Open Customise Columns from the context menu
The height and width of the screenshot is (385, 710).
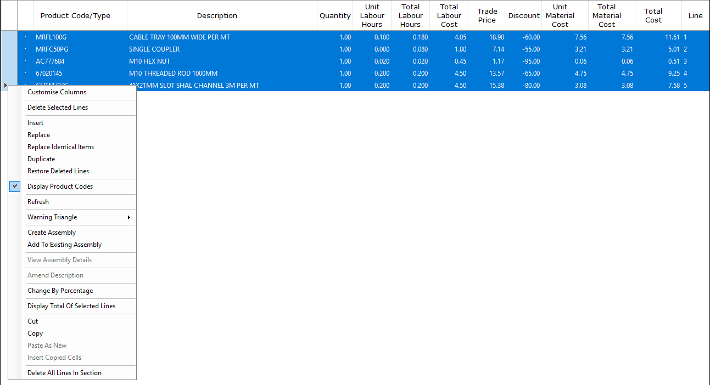coord(56,92)
